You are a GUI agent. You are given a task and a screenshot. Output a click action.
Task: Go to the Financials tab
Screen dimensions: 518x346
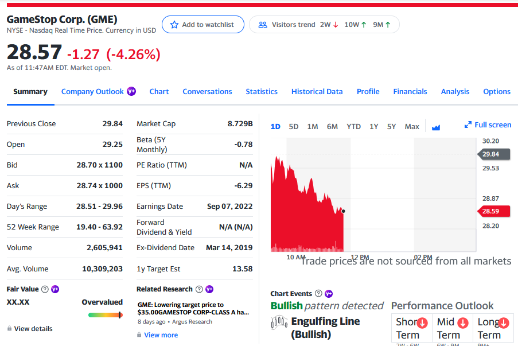[x=410, y=92]
